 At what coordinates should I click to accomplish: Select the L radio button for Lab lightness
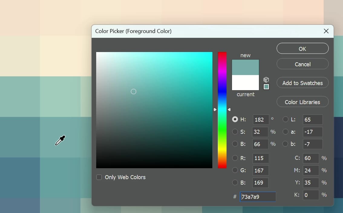[286, 119]
